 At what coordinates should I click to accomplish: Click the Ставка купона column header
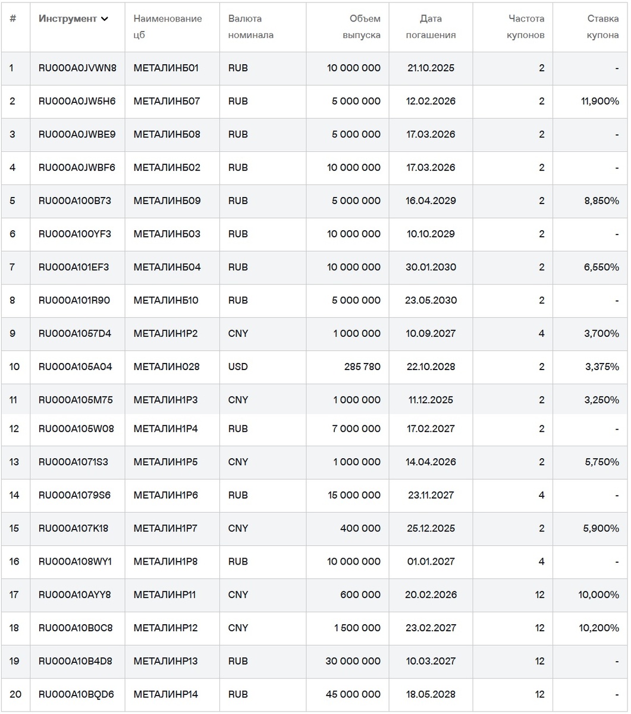(602, 27)
